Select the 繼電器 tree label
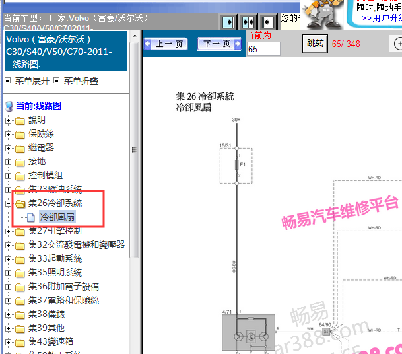 click(x=42, y=147)
